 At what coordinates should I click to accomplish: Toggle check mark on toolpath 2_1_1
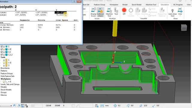click(x=1, y=55)
